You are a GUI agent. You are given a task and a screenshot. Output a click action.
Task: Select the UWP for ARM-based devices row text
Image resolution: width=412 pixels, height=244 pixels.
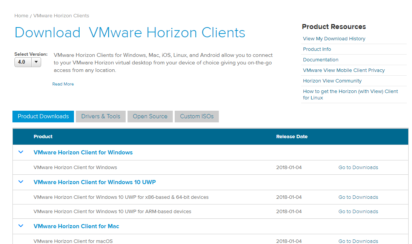point(112,212)
